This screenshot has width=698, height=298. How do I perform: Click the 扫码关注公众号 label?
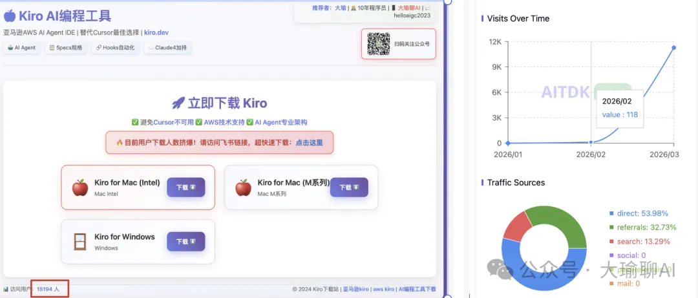click(412, 44)
